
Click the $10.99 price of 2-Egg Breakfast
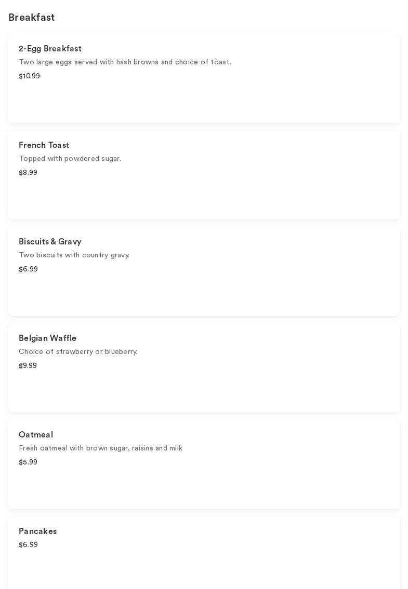click(x=29, y=76)
